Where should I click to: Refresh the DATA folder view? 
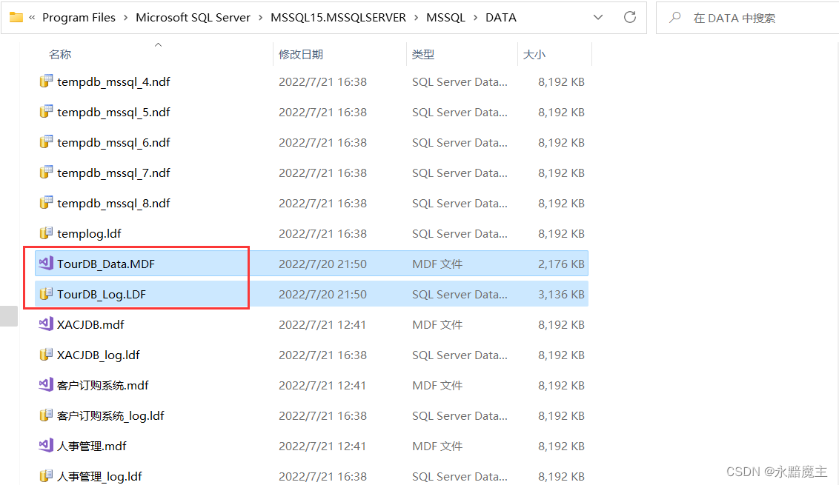(630, 17)
